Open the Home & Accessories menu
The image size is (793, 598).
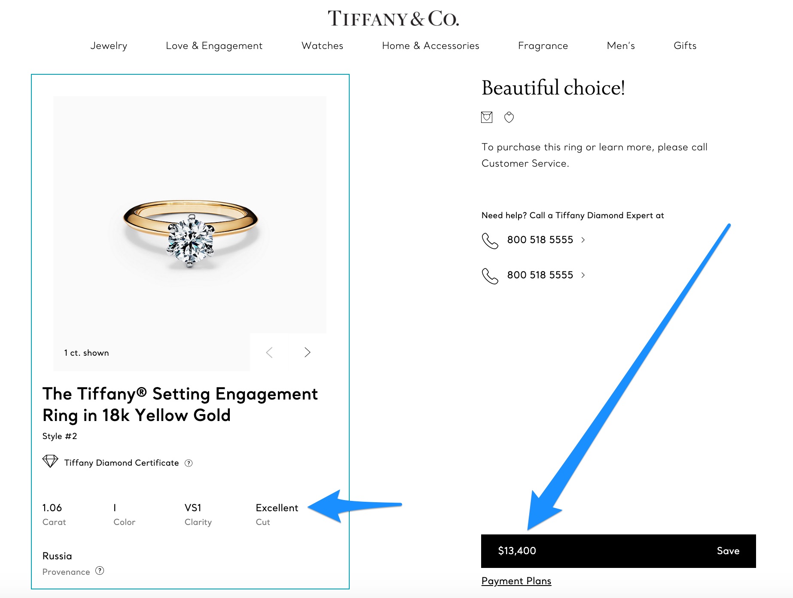430,46
